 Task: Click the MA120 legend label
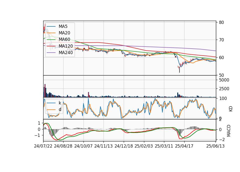pyautogui.click(x=66, y=46)
